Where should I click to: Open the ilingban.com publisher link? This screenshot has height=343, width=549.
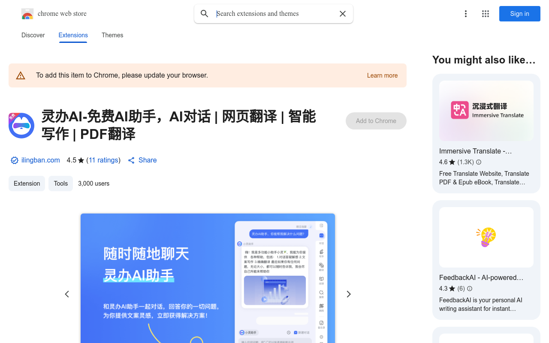41,160
